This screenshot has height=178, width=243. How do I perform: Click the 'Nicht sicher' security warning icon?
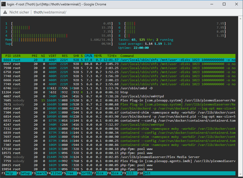pyautogui.click(x=5, y=12)
